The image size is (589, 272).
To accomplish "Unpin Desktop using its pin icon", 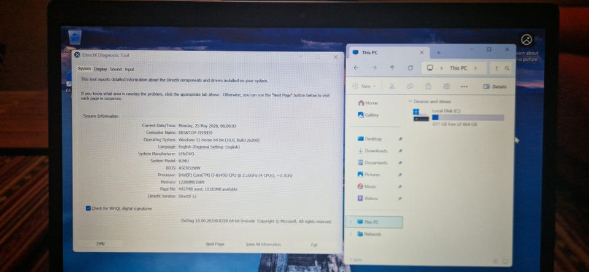I will 400,139.
